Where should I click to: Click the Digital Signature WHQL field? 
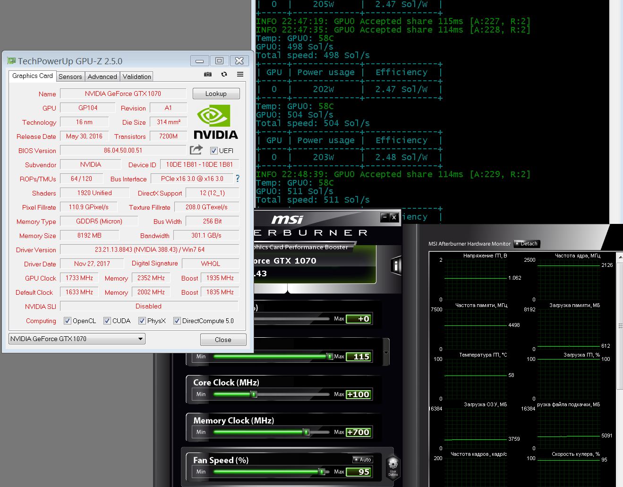point(210,264)
